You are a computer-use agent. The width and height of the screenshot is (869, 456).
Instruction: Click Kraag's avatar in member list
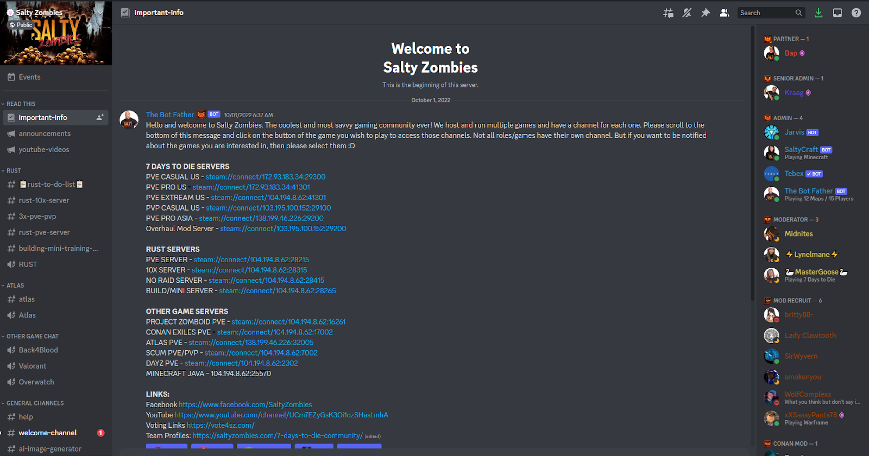(x=771, y=93)
